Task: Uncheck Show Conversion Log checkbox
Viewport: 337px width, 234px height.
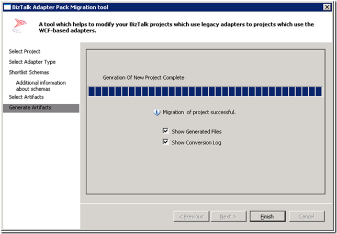Action: click(165, 142)
